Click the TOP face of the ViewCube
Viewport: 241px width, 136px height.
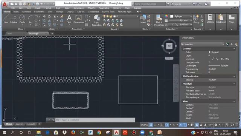point(169,46)
